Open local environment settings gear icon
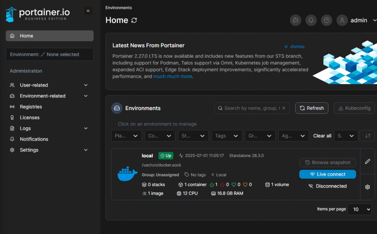377x234 pixels. click(367, 187)
